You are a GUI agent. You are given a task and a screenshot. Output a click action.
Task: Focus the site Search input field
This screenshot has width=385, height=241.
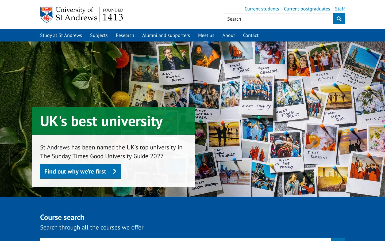278,19
